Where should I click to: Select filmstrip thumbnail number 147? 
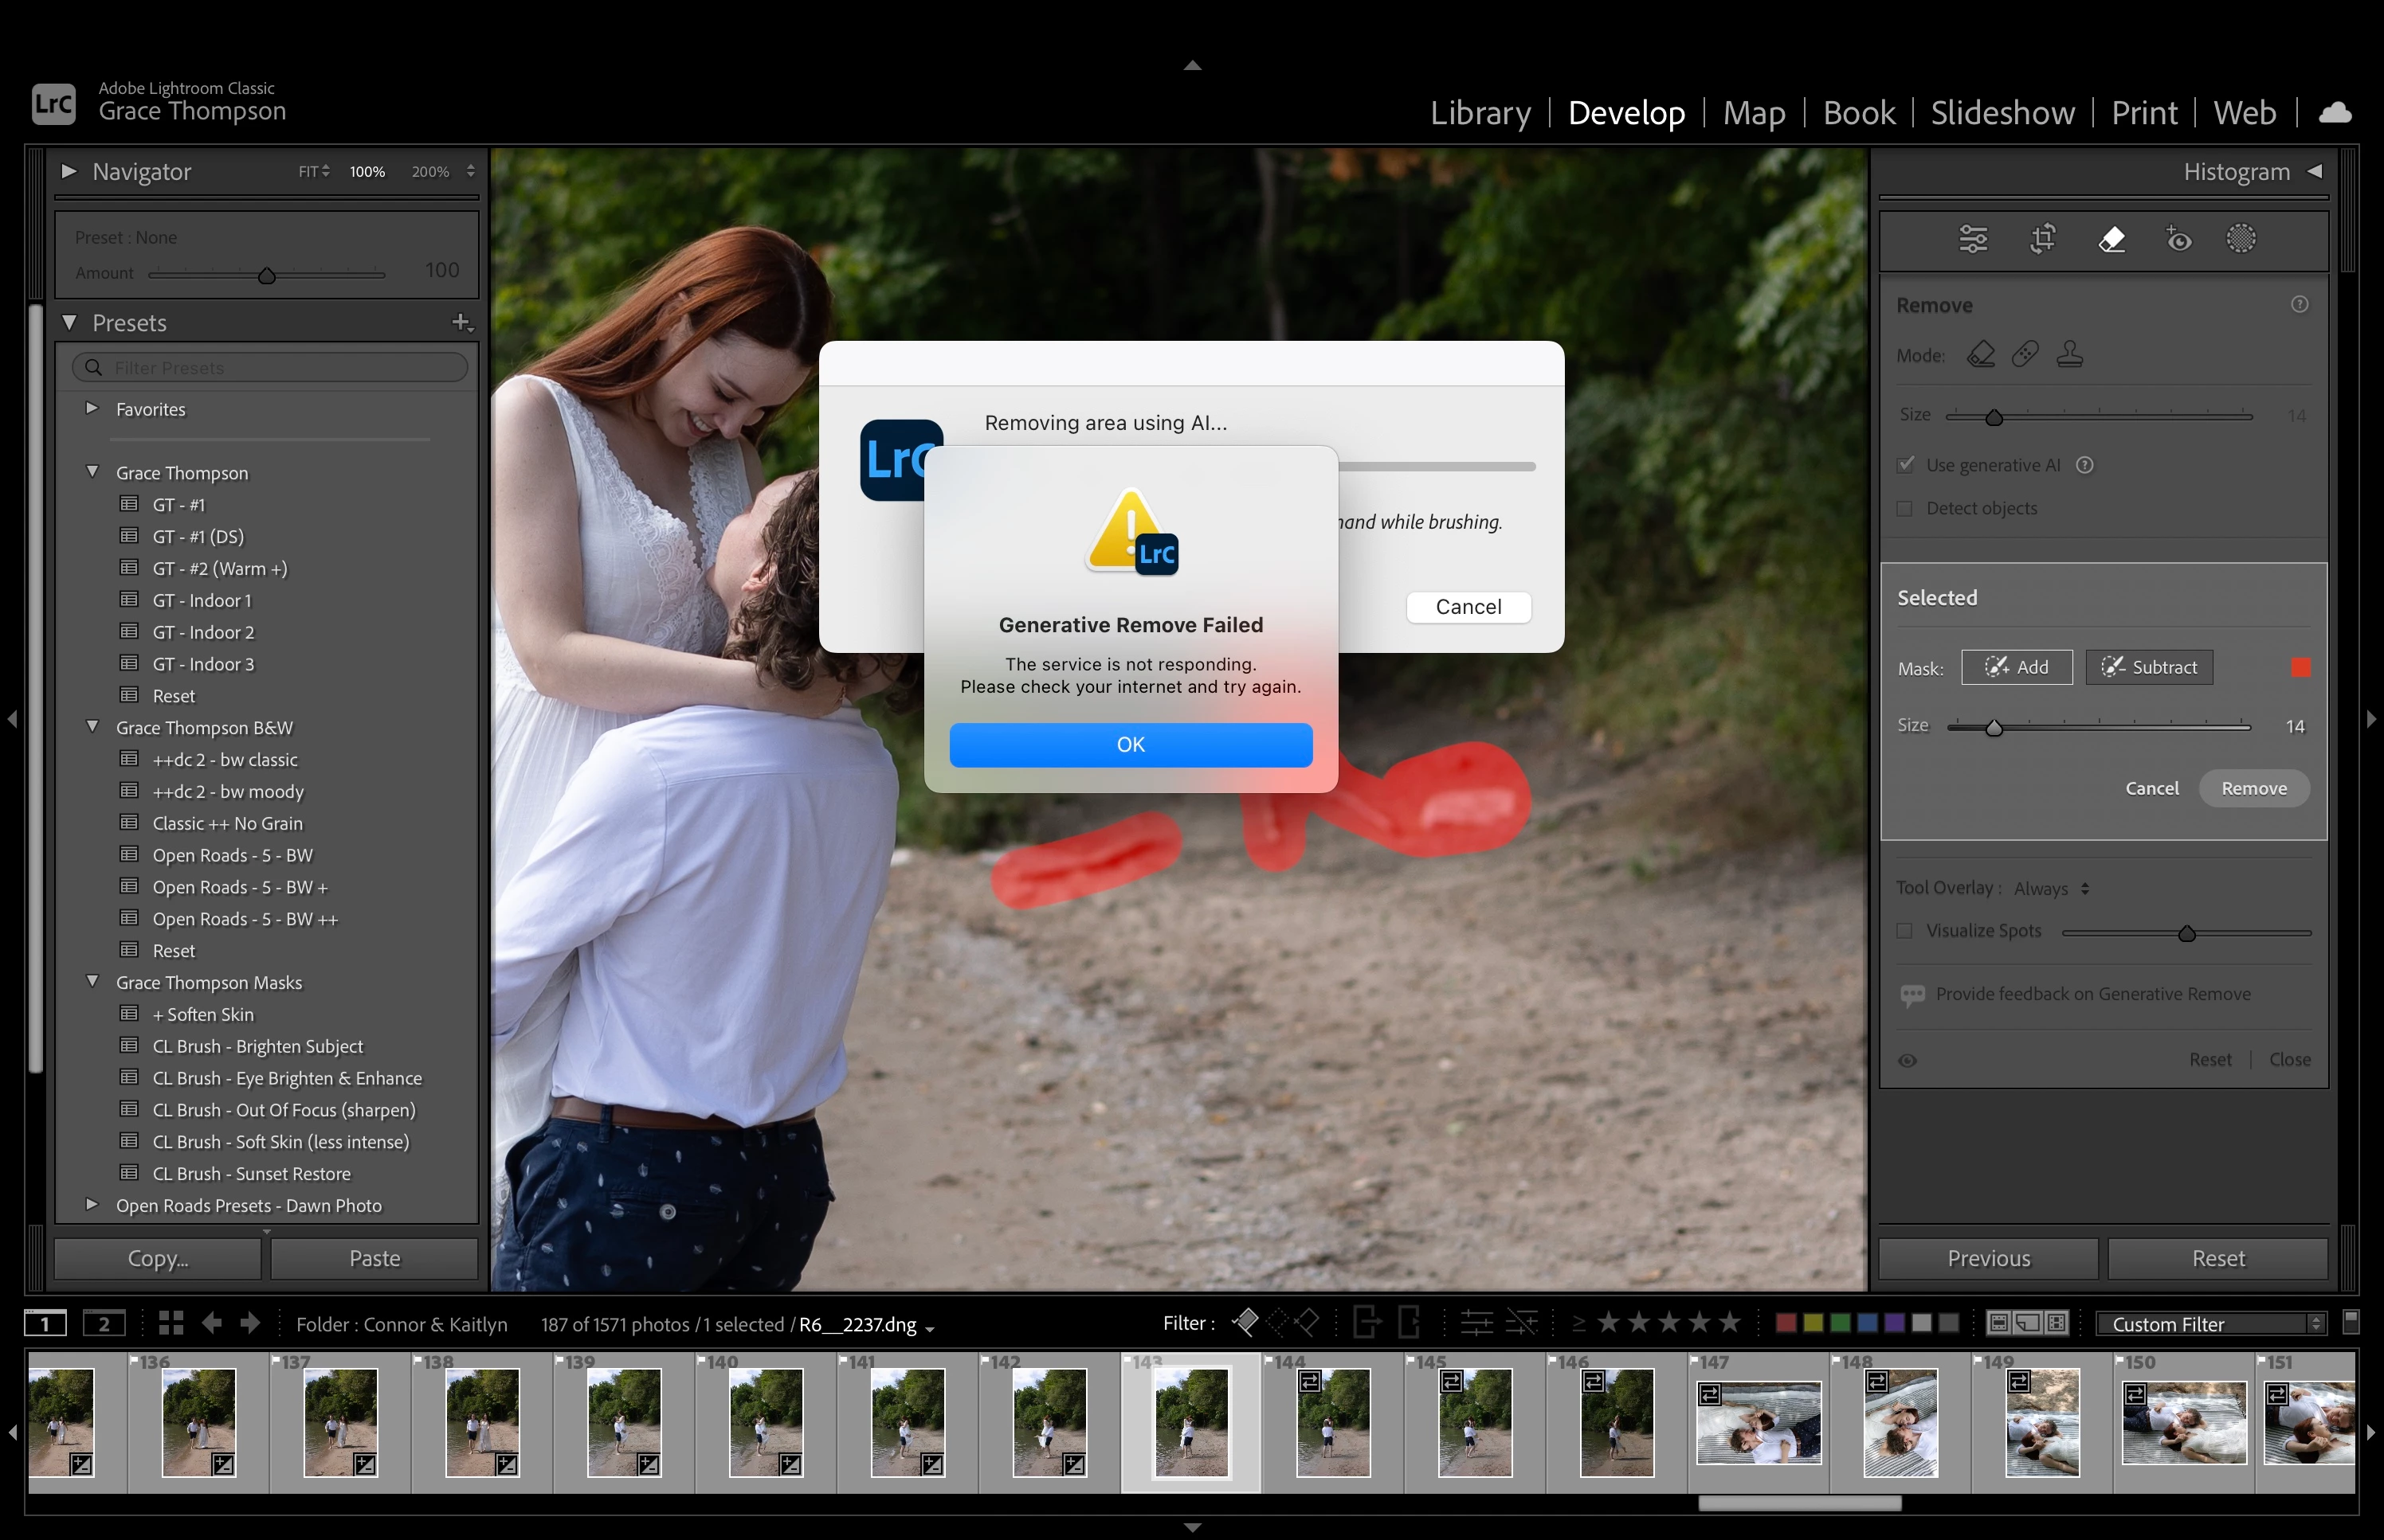pos(1759,1423)
